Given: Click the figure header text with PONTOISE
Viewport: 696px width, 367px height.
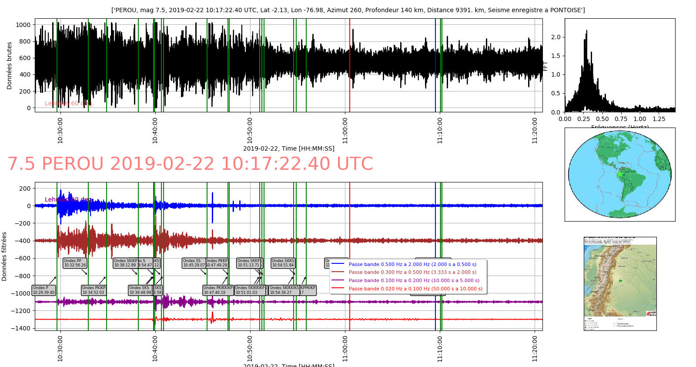Looking at the screenshot, I should [x=348, y=10].
